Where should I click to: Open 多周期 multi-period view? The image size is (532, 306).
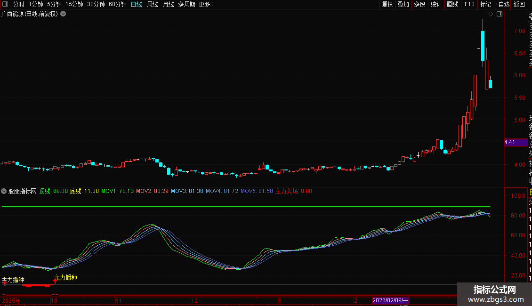186,4
